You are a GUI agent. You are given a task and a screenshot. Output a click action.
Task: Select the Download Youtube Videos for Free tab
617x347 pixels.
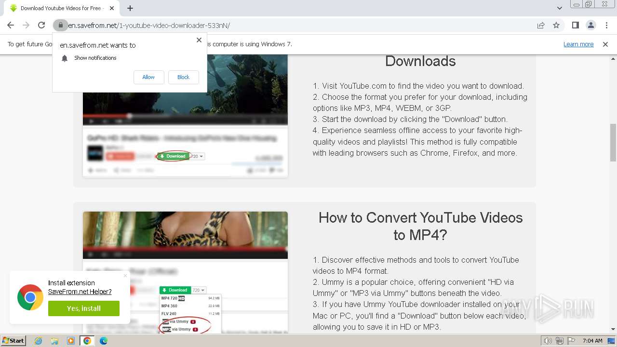coord(62,8)
